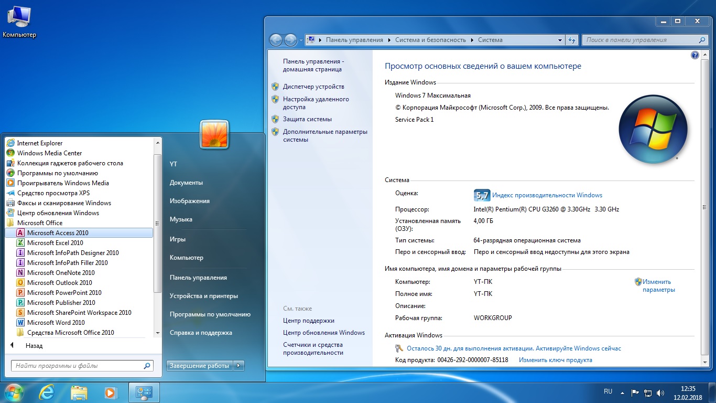716x403 pixels.
Task: Expand the shutdown options arrow
Action: tap(239, 366)
